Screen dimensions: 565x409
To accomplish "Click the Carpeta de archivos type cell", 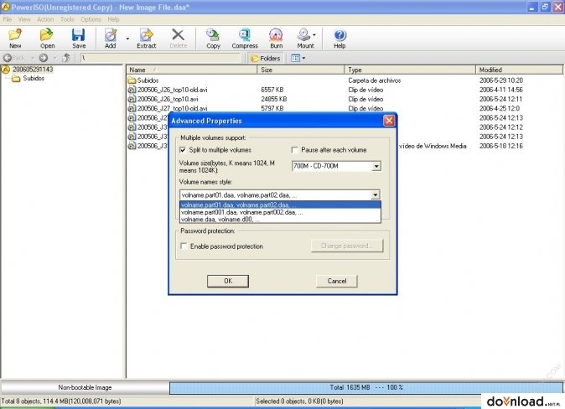I will tap(375, 80).
